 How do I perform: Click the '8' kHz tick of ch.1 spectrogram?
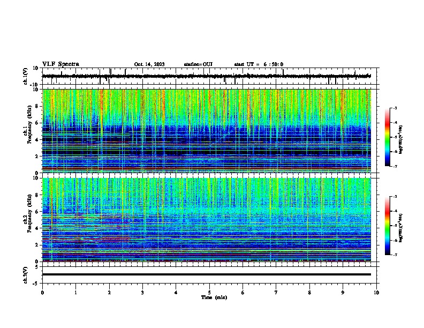[37, 106]
